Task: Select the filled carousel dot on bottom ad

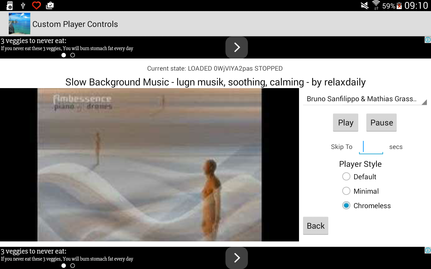Action: [64, 266]
